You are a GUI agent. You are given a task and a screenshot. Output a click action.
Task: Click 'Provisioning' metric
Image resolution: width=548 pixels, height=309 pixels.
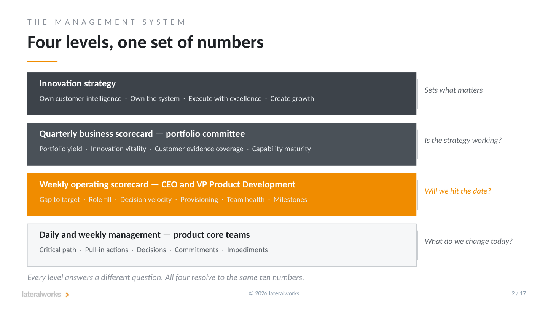tap(199, 200)
